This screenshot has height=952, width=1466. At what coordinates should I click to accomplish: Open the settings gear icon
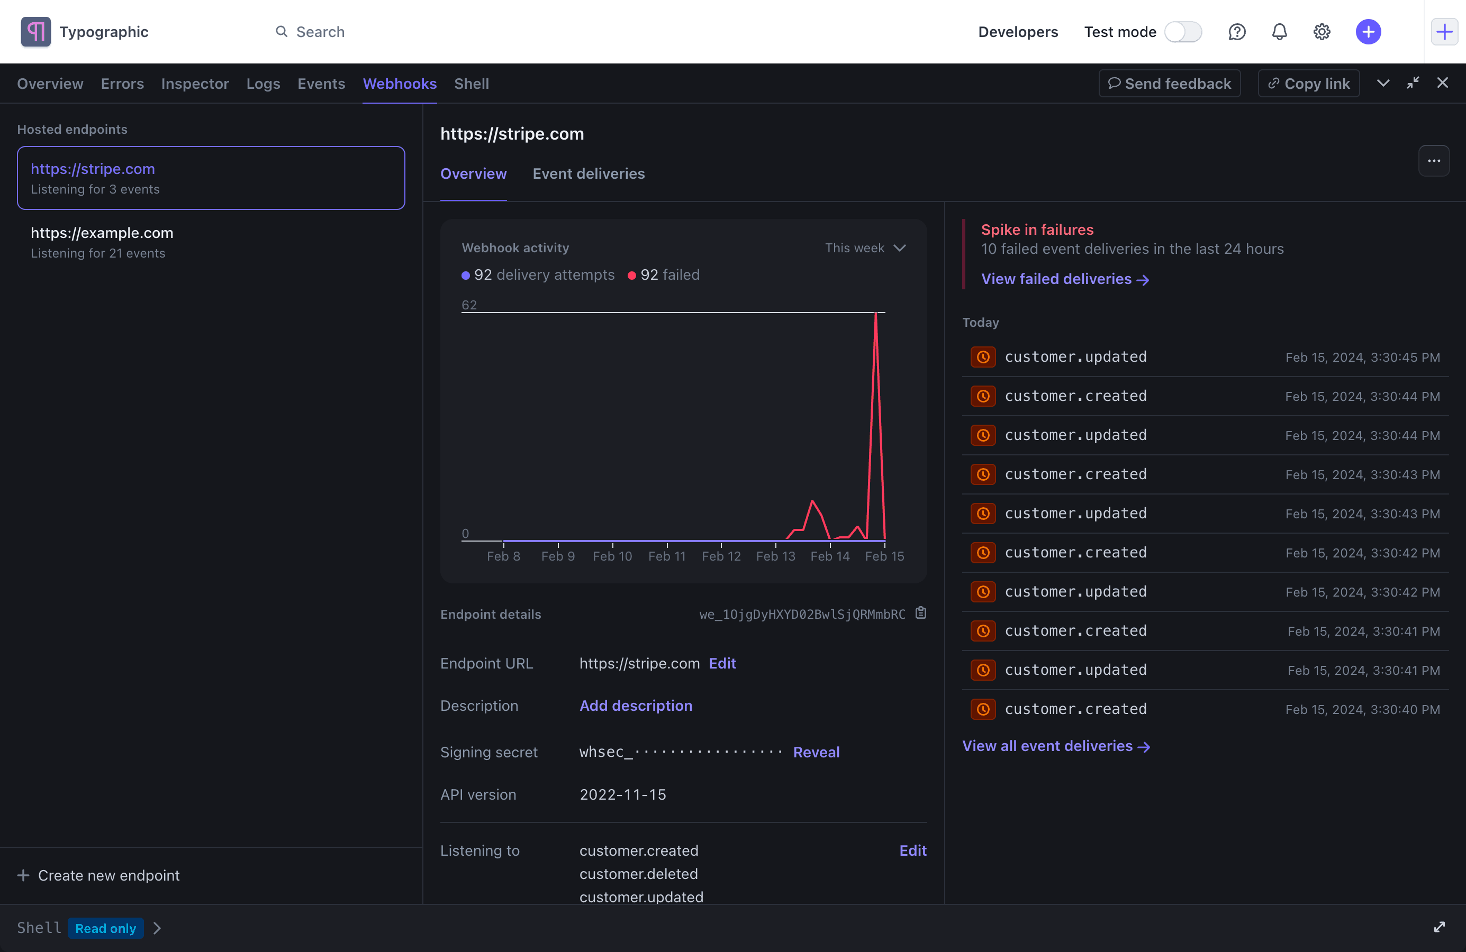coord(1322,32)
